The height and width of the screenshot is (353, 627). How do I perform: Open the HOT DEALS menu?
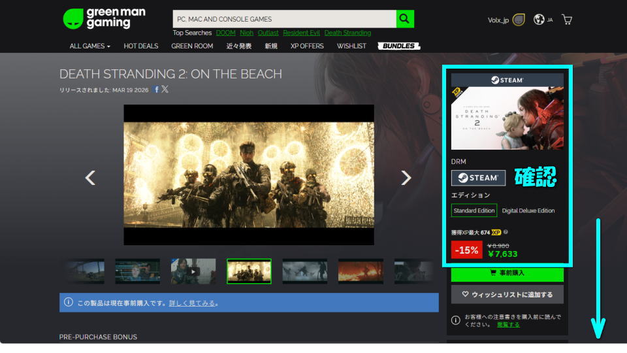click(x=141, y=46)
